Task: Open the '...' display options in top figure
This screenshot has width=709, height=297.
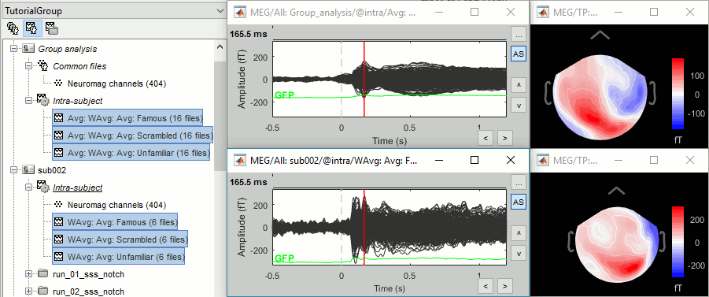Action: click(x=518, y=35)
